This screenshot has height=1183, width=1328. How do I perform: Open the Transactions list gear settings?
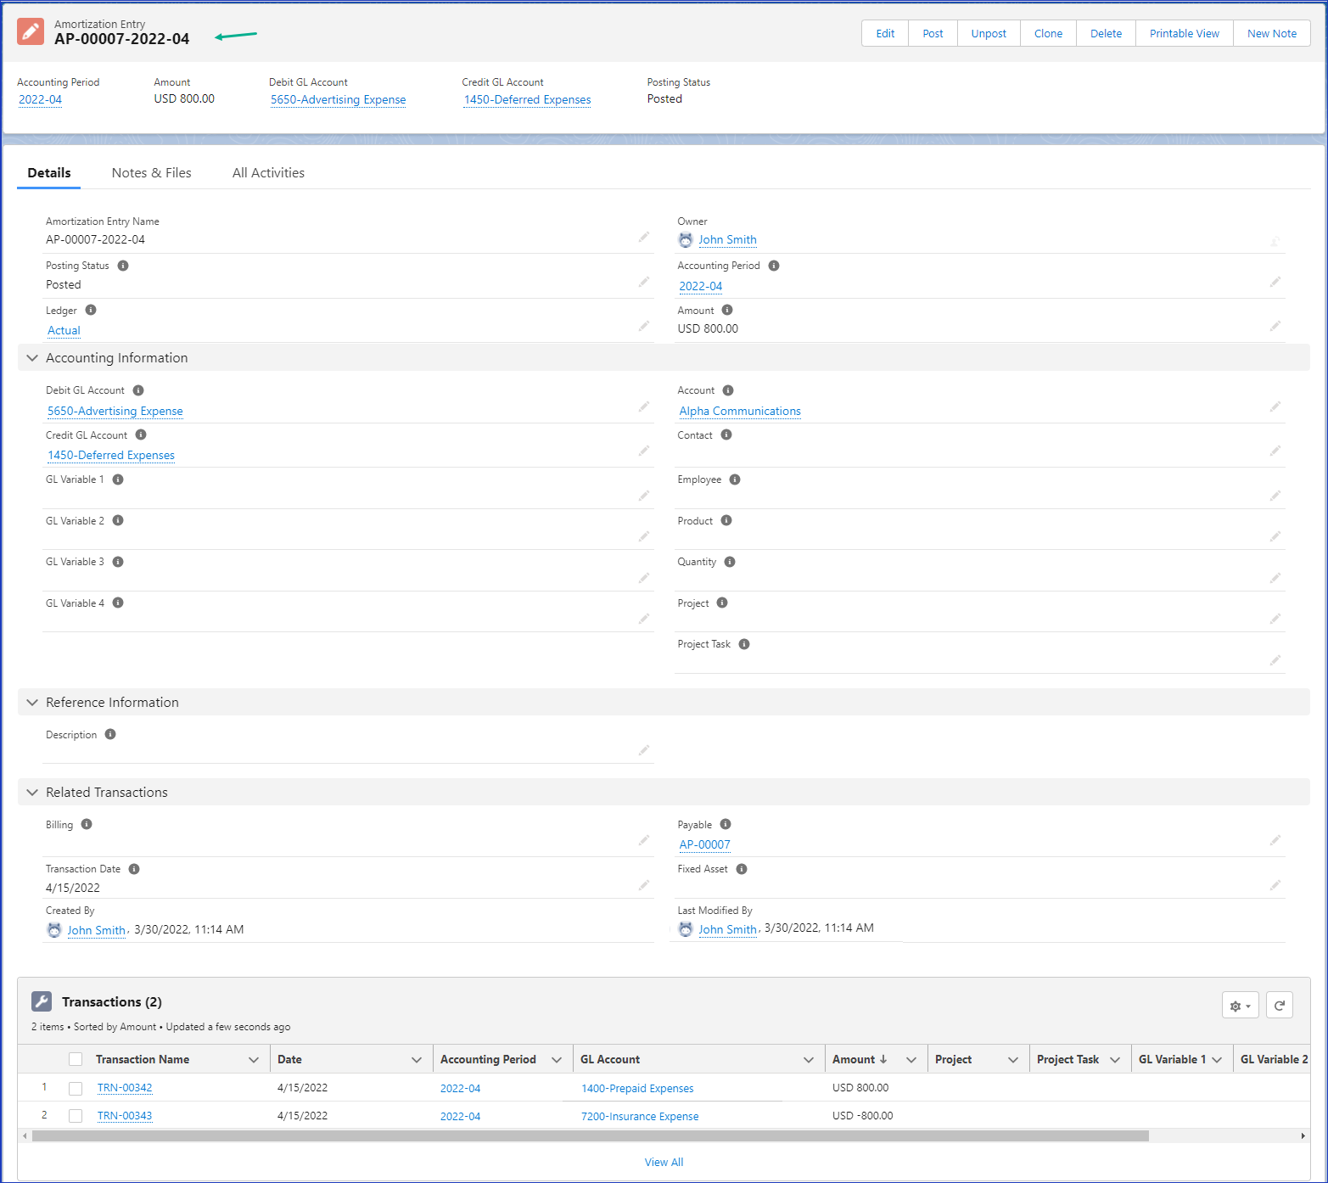point(1240,1006)
